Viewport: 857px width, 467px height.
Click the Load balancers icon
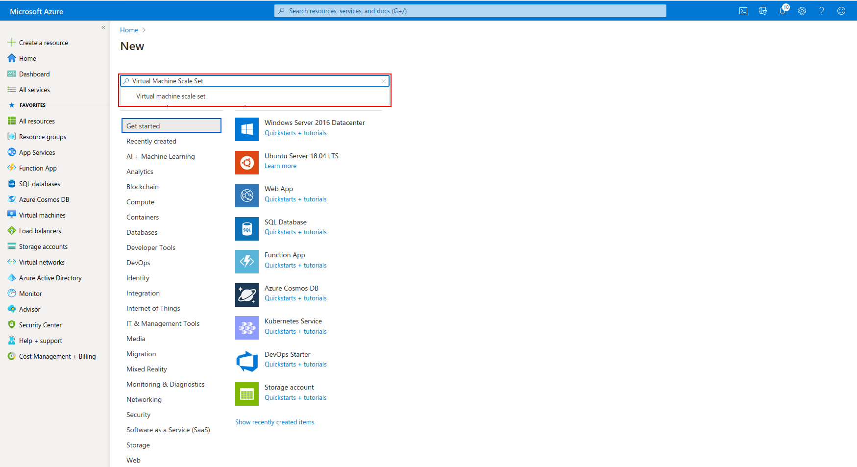coord(12,231)
